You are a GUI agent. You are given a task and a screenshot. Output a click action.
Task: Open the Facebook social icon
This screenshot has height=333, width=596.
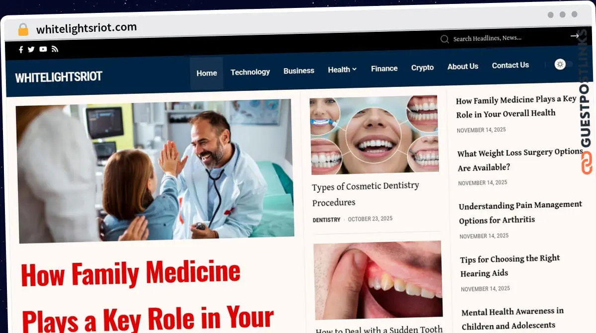[x=21, y=49]
